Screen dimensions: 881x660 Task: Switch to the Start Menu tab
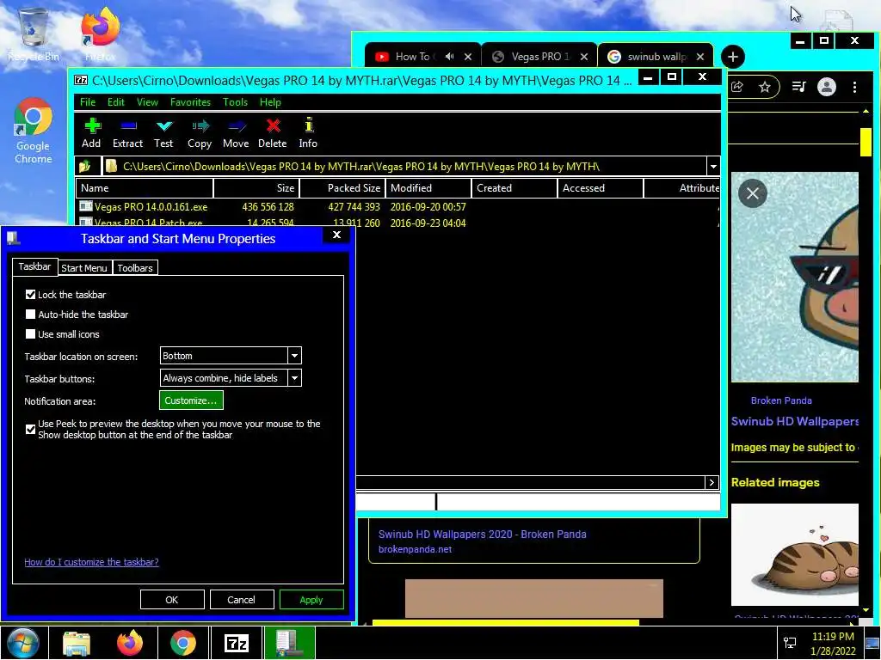tap(84, 268)
